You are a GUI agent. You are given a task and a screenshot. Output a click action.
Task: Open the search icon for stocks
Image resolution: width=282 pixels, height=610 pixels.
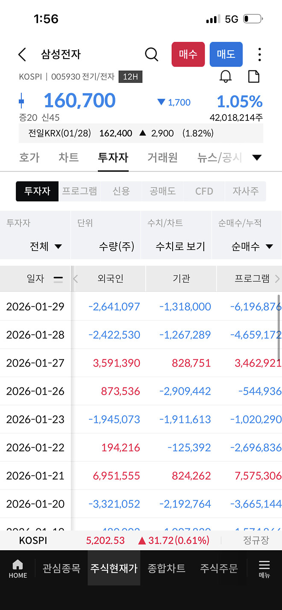[151, 54]
